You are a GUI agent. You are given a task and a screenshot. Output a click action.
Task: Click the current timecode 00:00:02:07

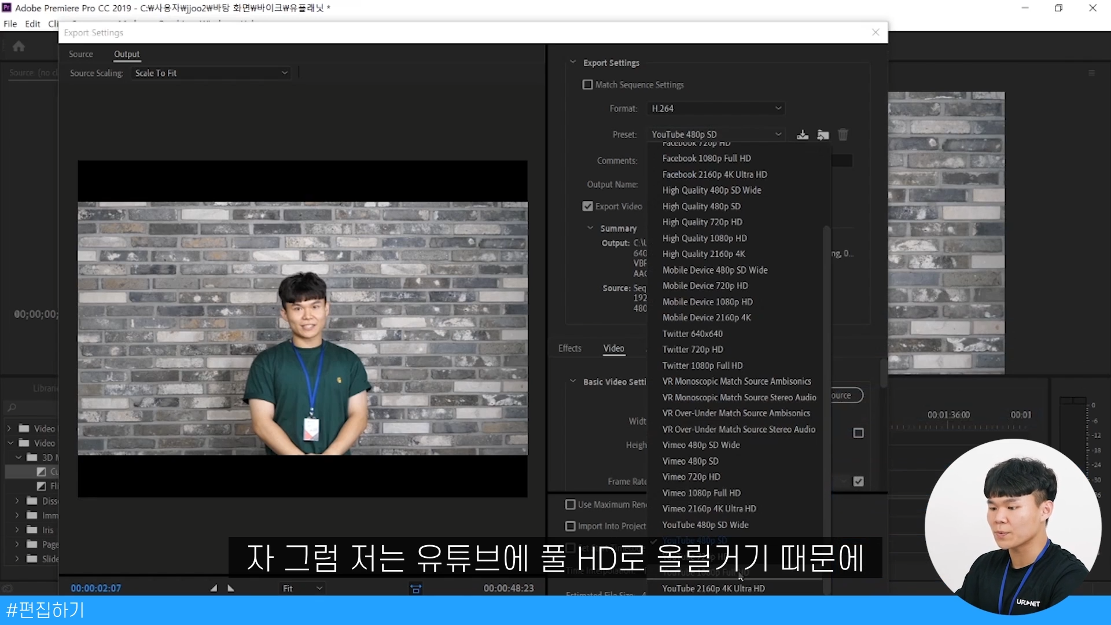point(96,589)
